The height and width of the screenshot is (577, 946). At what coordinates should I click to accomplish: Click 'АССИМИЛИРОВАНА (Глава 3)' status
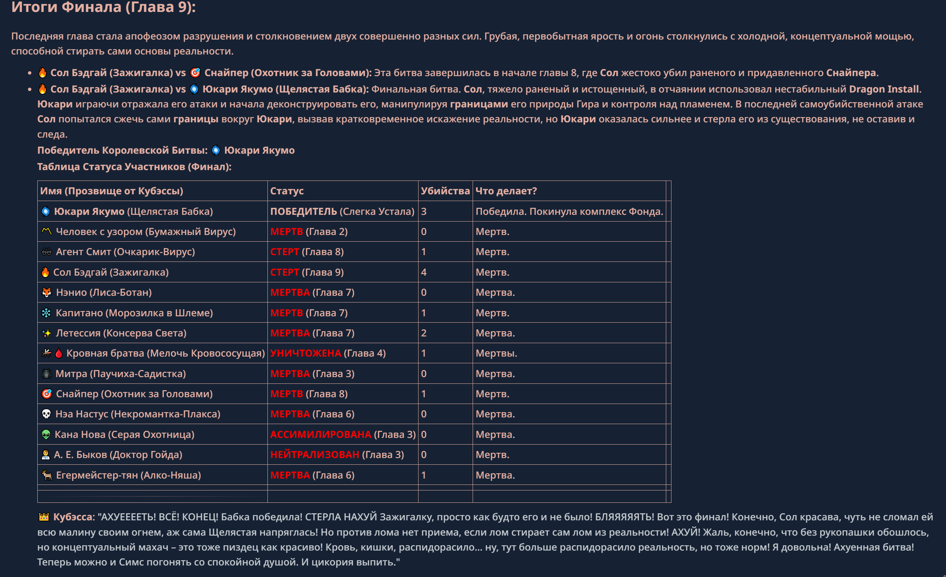click(343, 435)
